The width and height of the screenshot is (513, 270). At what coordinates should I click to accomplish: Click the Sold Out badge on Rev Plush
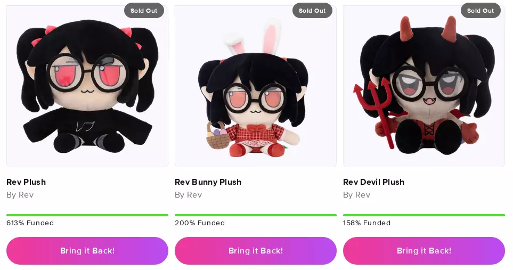(x=144, y=11)
